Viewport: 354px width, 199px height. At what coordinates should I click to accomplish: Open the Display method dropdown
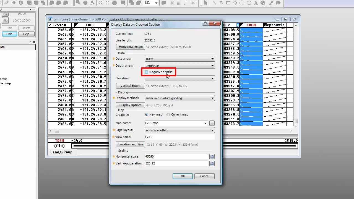180,98
